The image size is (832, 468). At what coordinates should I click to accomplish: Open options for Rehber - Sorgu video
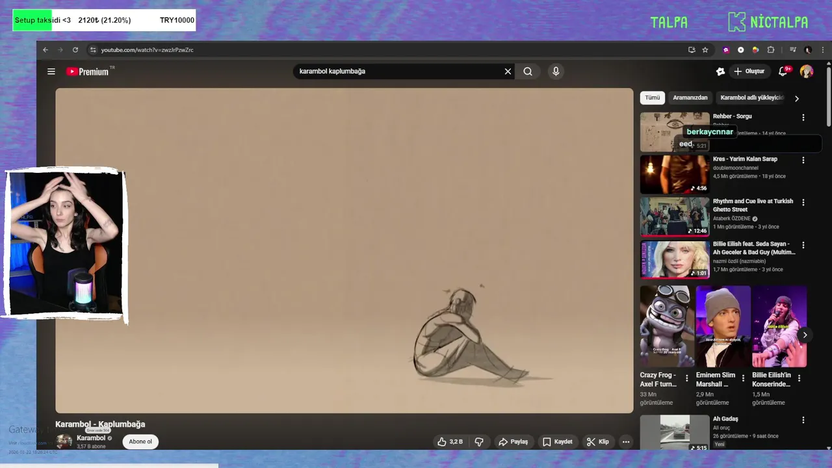(x=803, y=118)
